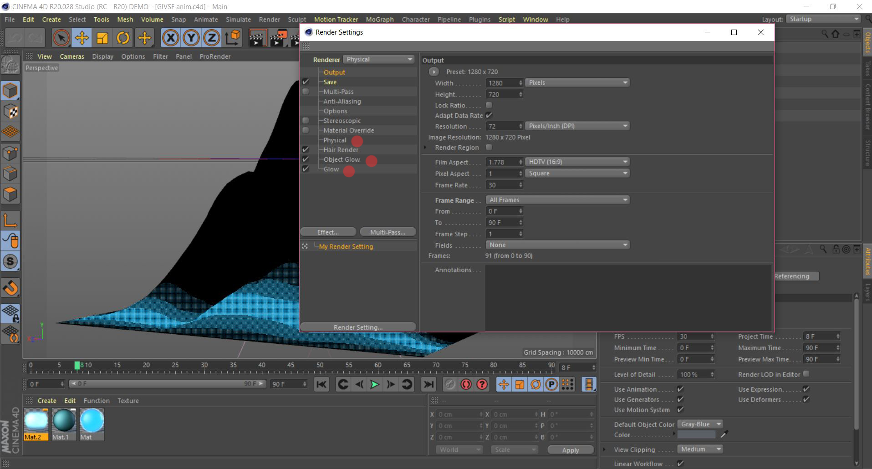Toggle the Snap magnet icon

pos(10,288)
